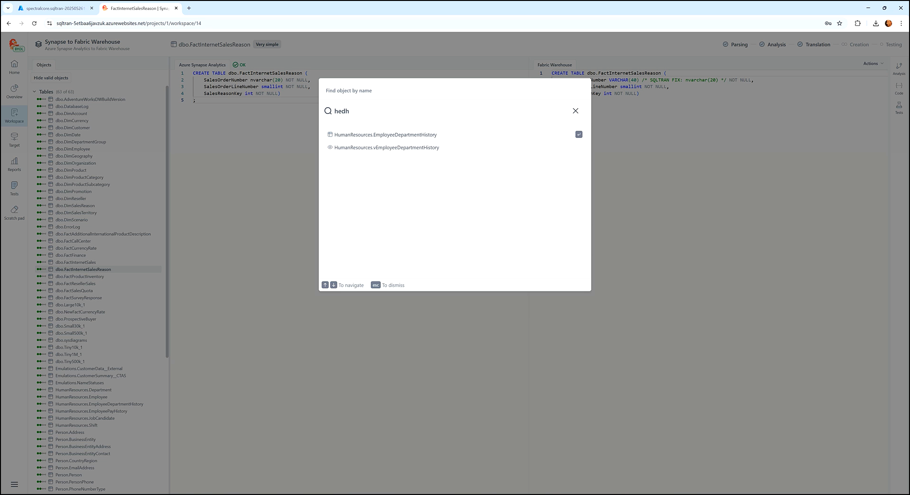Collapse the Tables tree group
This screenshot has height=495, width=910.
click(x=35, y=92)
